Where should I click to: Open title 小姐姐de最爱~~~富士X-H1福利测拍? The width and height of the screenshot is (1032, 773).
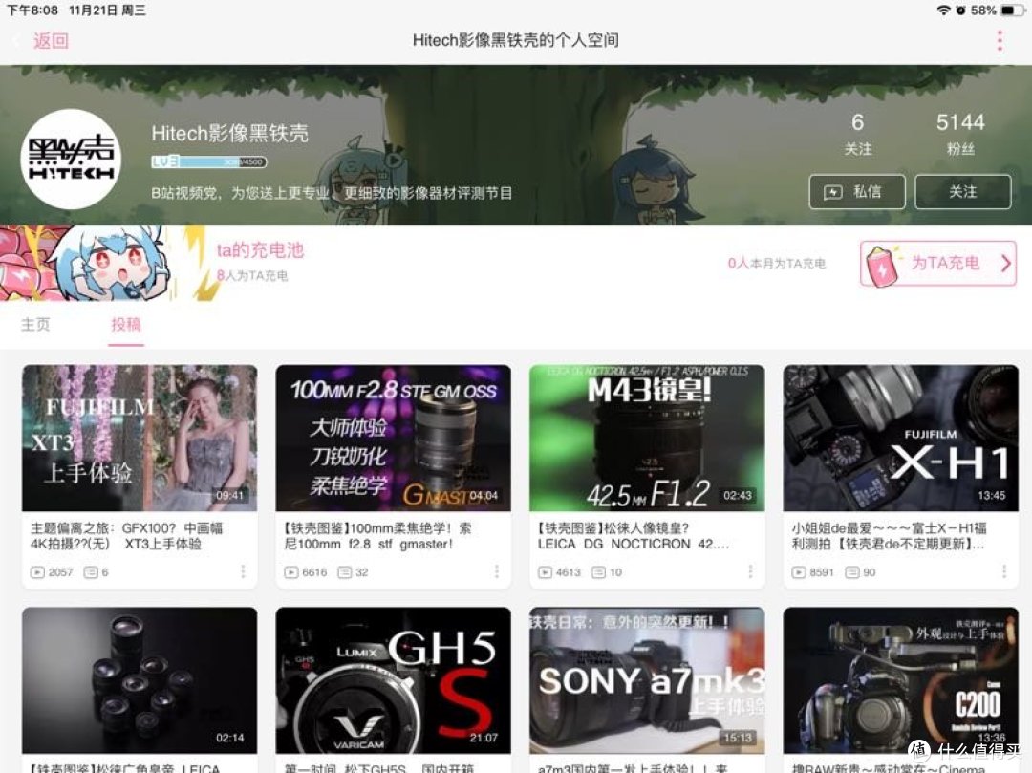click(x=889, y=535)
